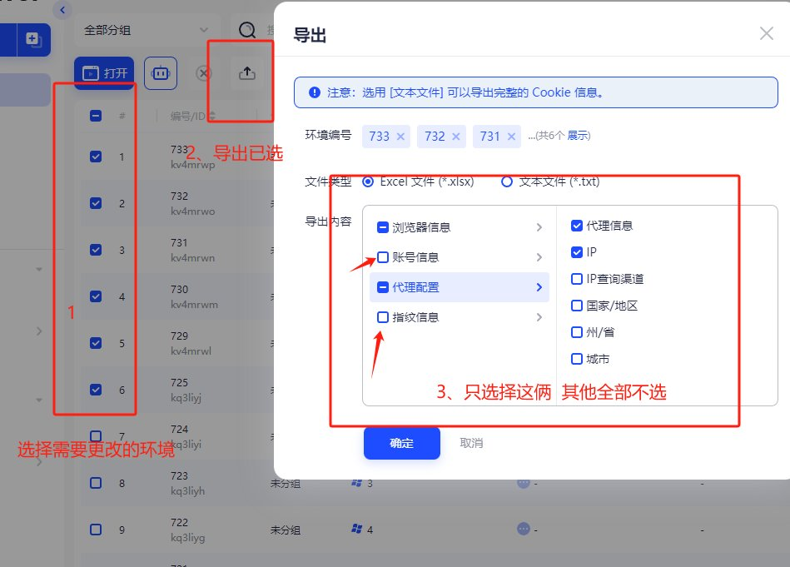The image size is (790, 567).
Task: Click the 取消 cancel button
Action: point(471,443)
